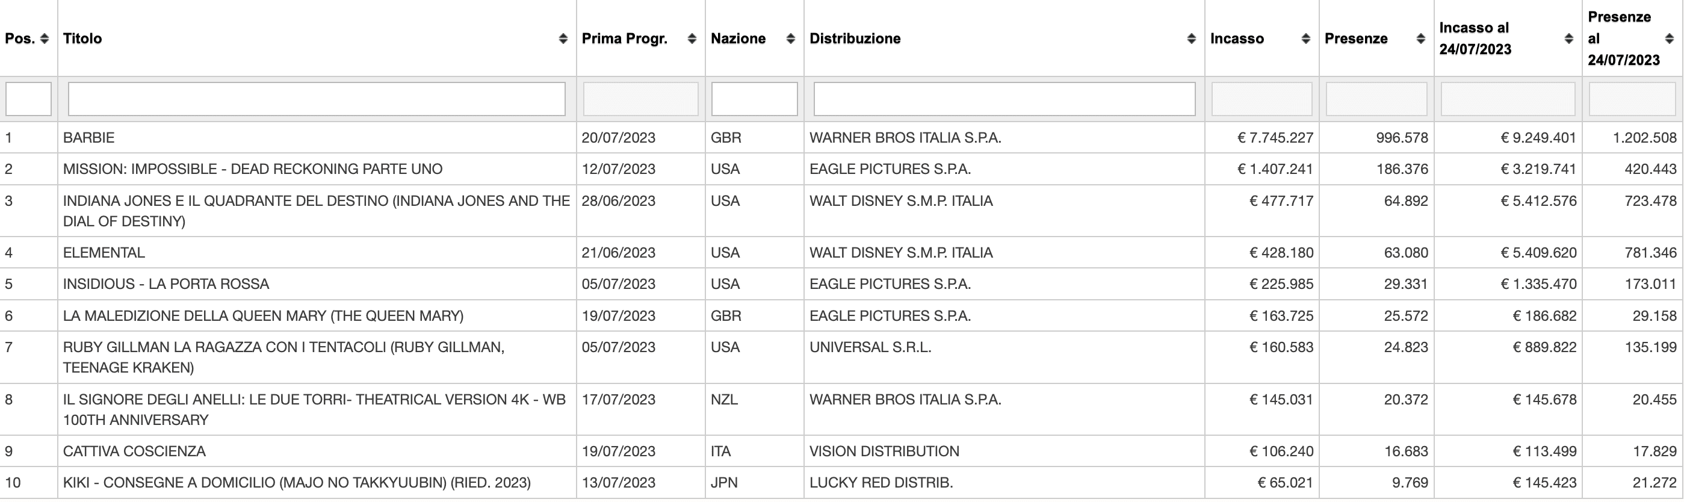Click the Prima Progr. header label
The height and width of the screenshot is (502, 1684).
624,39
